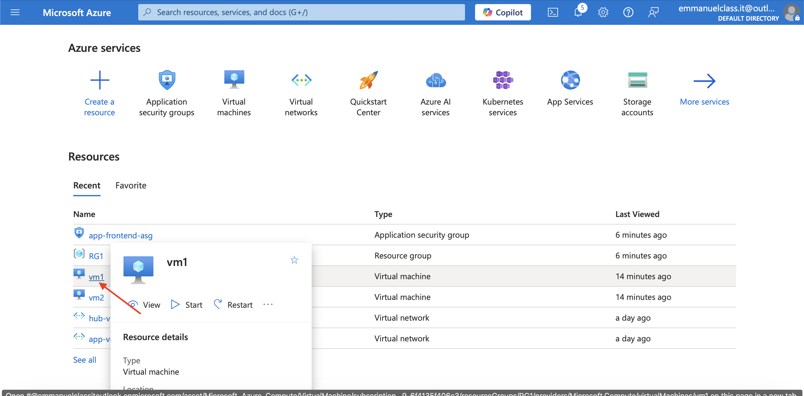Click vm2 row monitor icon
The height and width of the screenshot is (396, 804).
79,295
